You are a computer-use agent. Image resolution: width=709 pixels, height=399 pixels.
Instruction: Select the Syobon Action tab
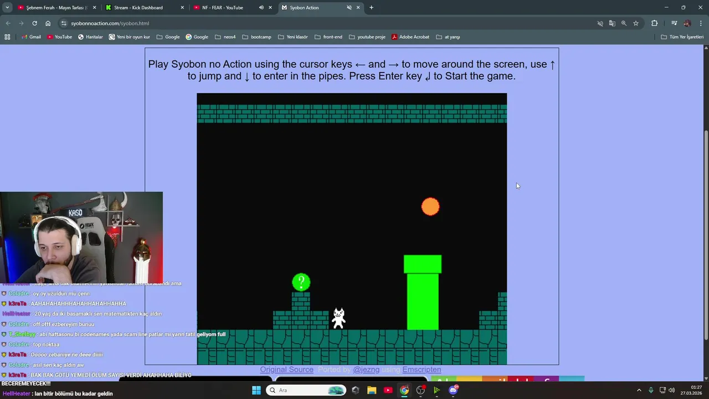(x=320, y=8)
